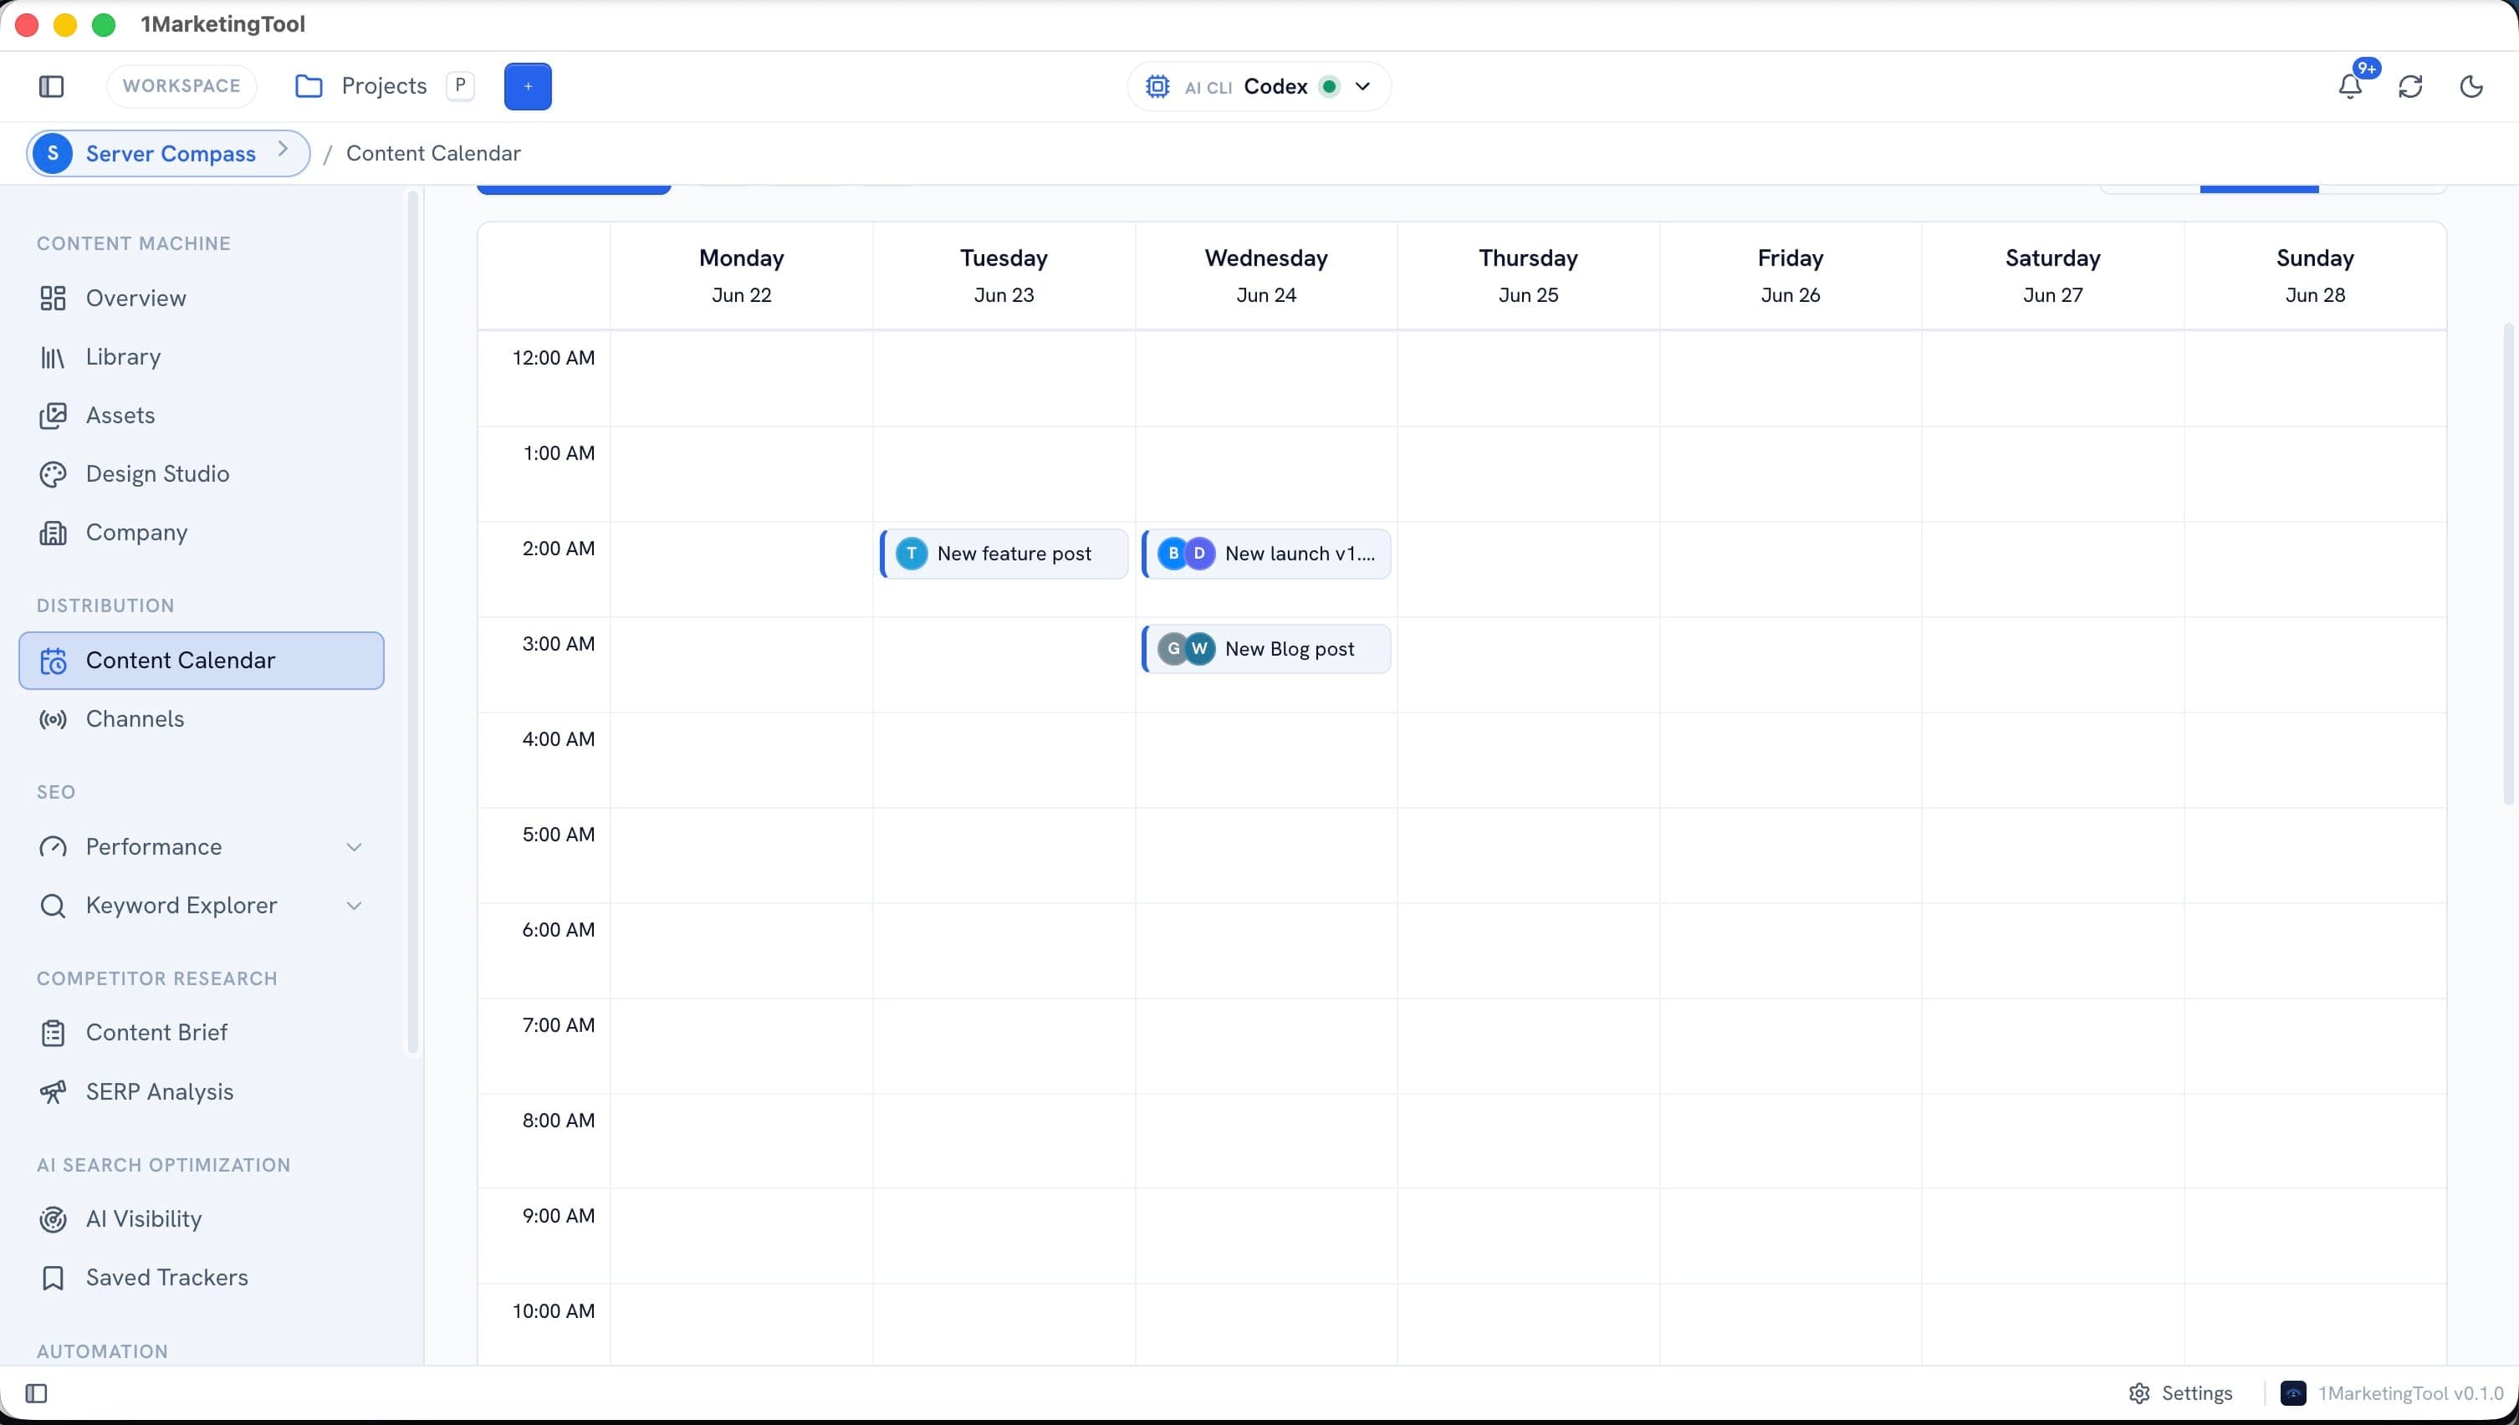Select Content Calendar in the sidebar
This screenshot has width=2519, height=1425.
coord(201,661)
